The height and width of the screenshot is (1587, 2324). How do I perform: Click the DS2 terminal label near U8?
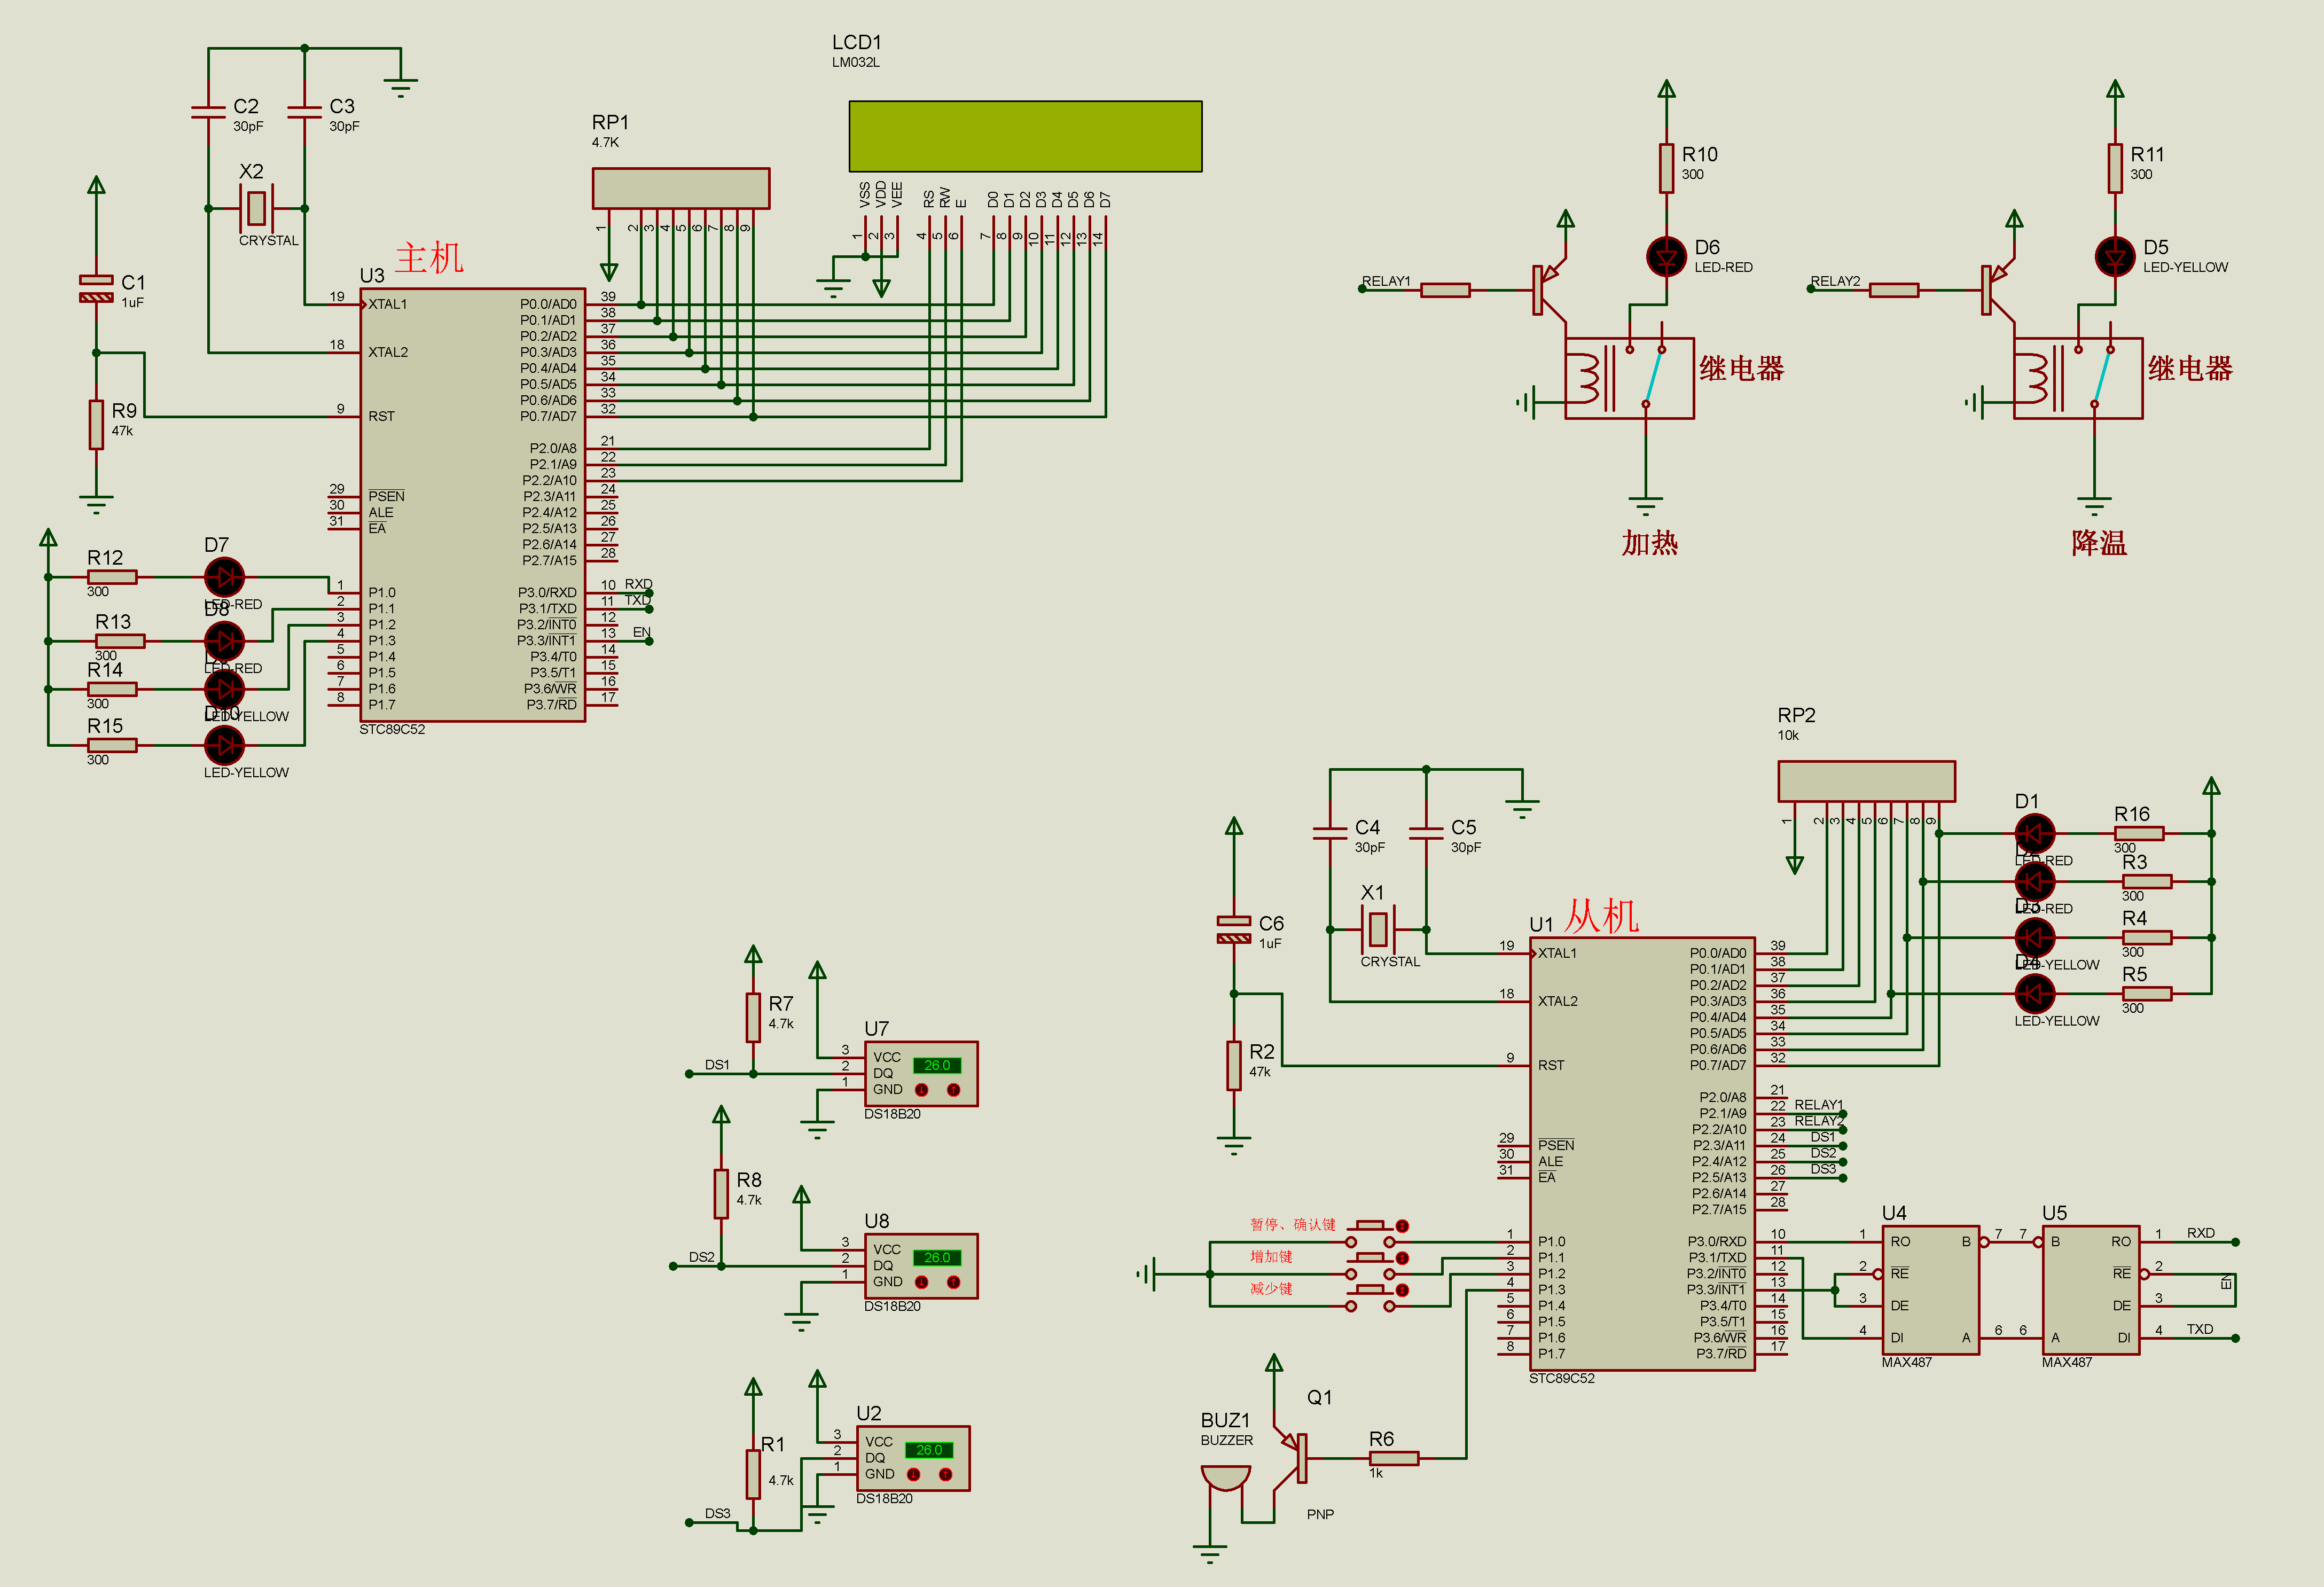(x=701, y=1257)
